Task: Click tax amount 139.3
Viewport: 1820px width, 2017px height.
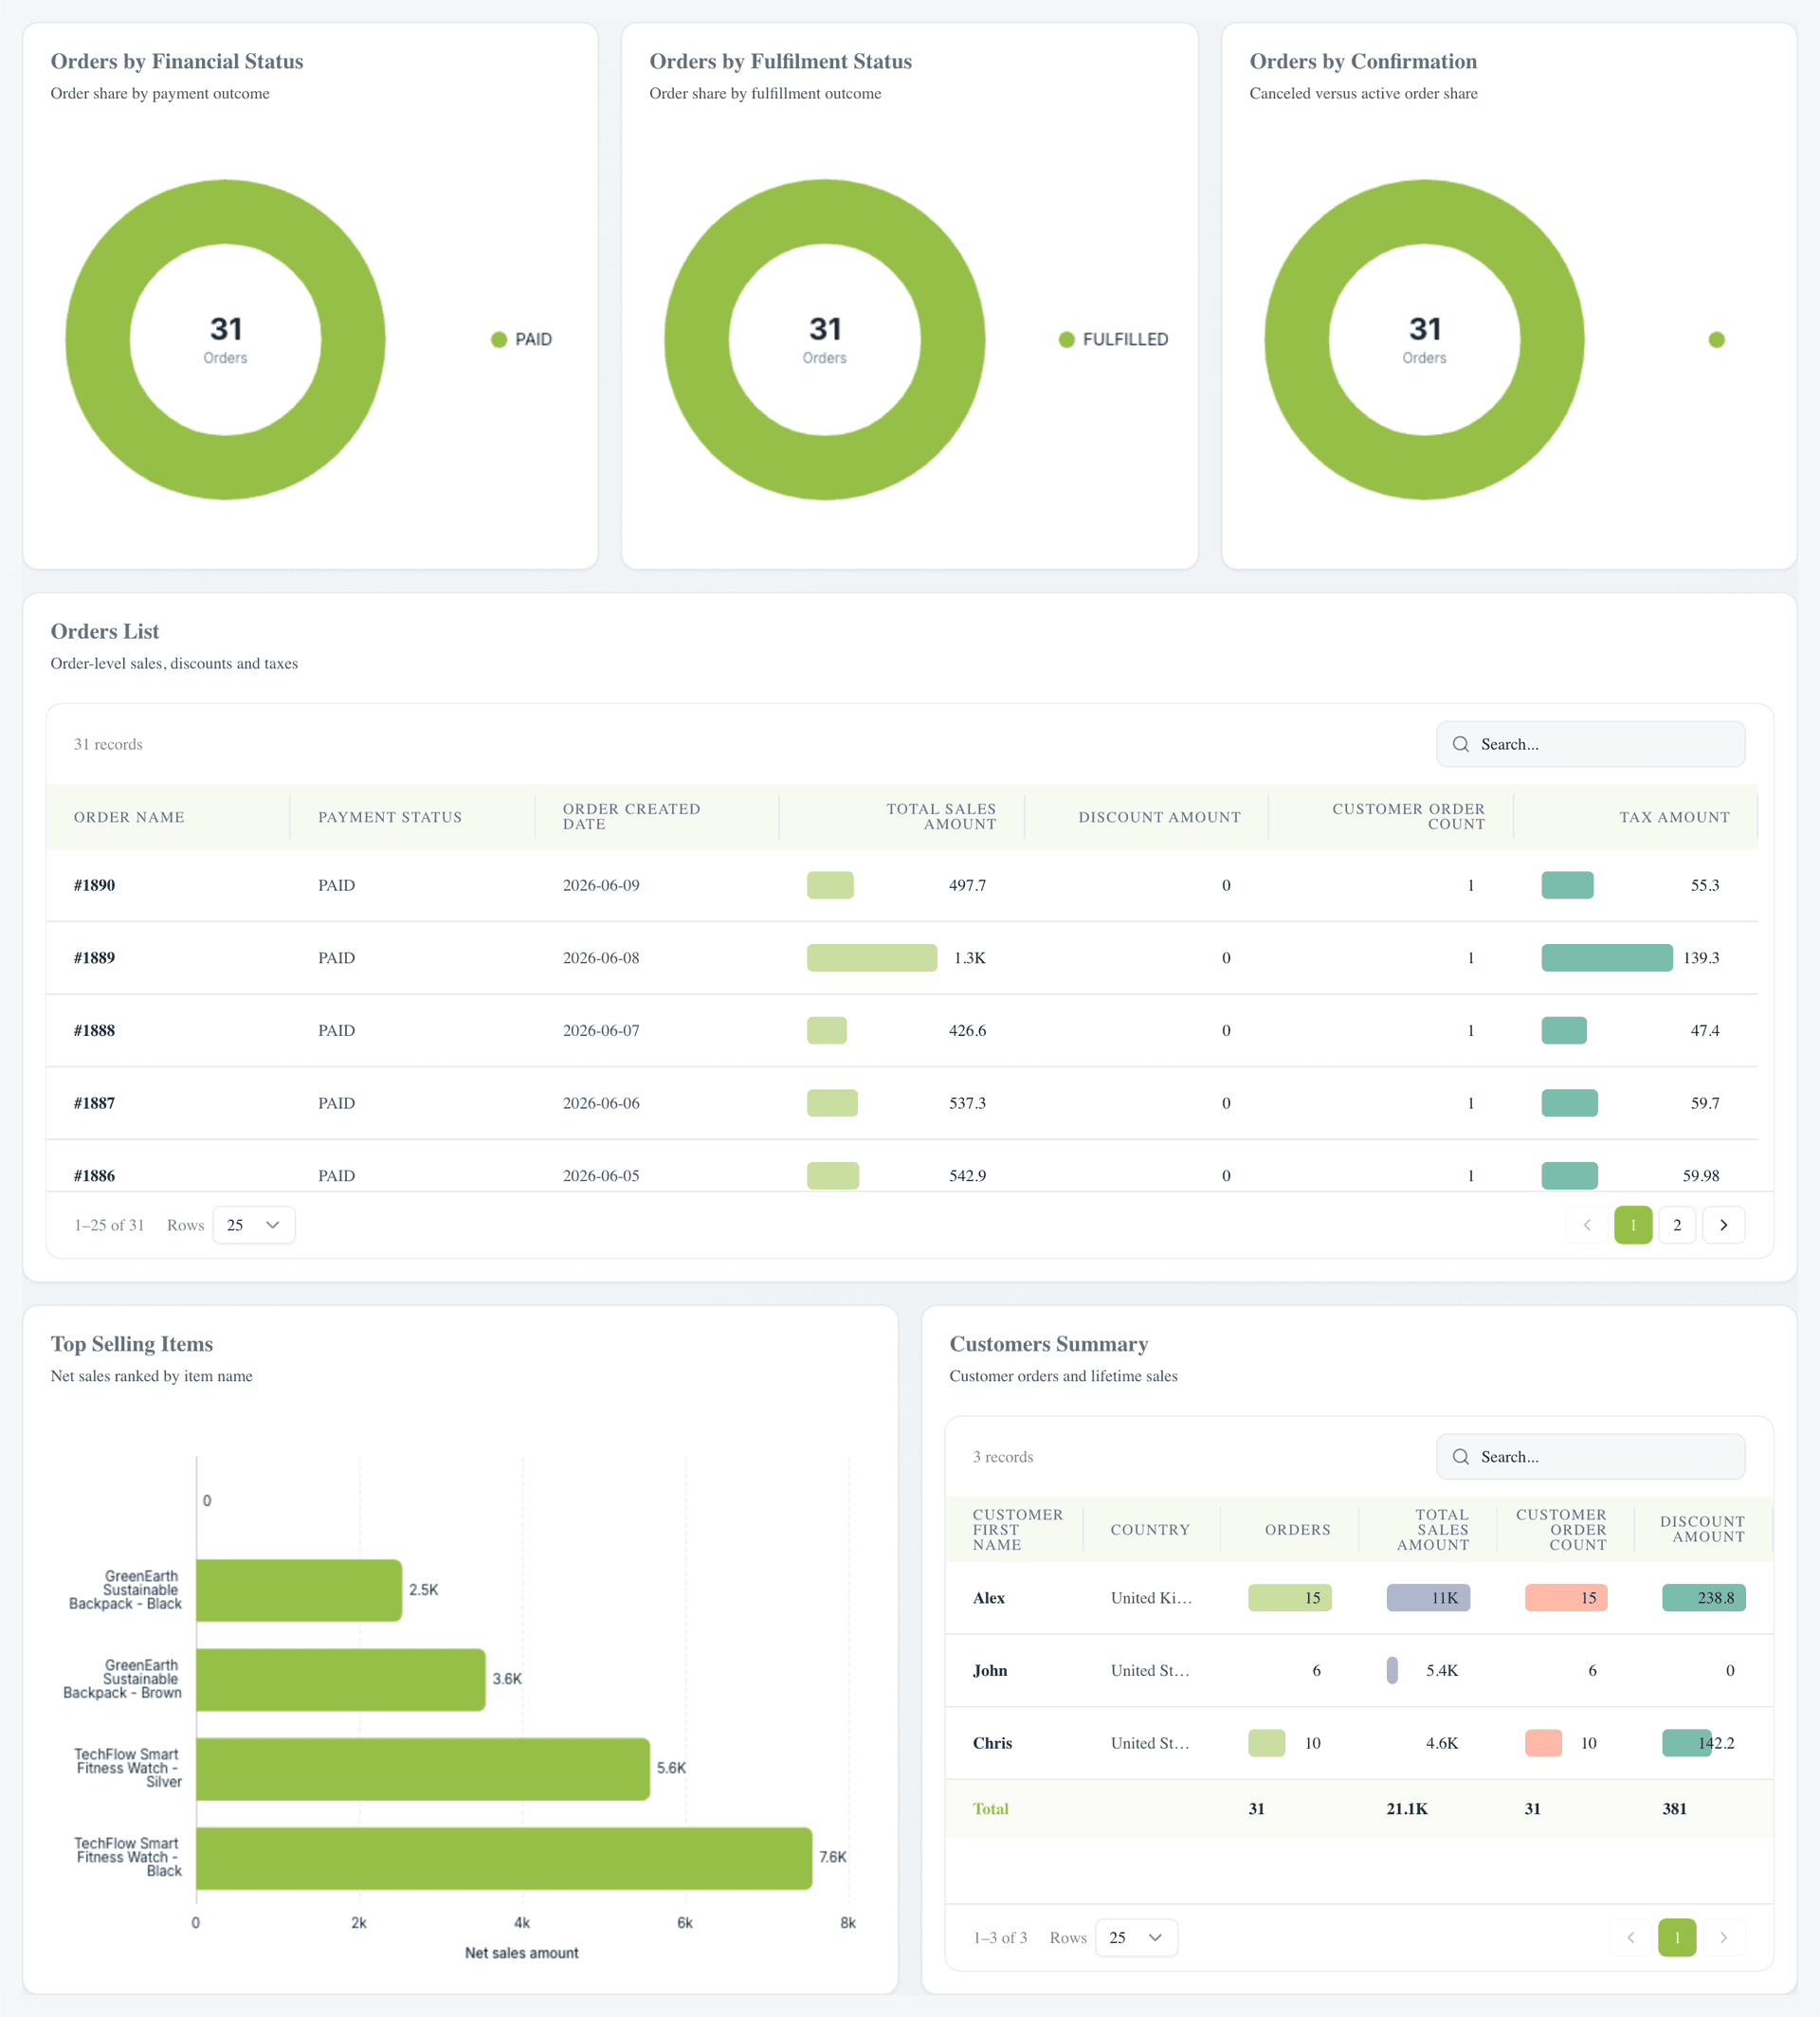Action: click(1701, 958)
